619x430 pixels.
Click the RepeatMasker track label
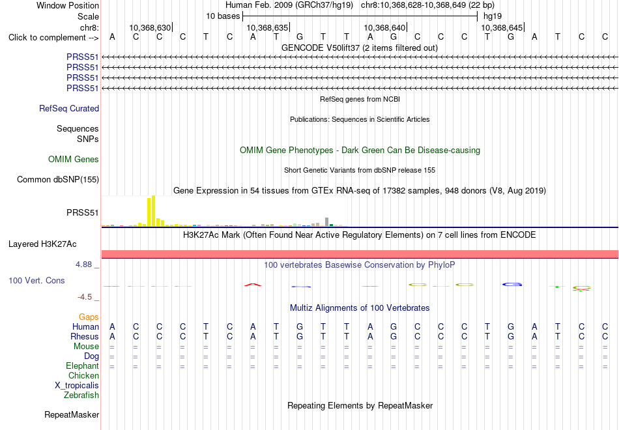72,414
